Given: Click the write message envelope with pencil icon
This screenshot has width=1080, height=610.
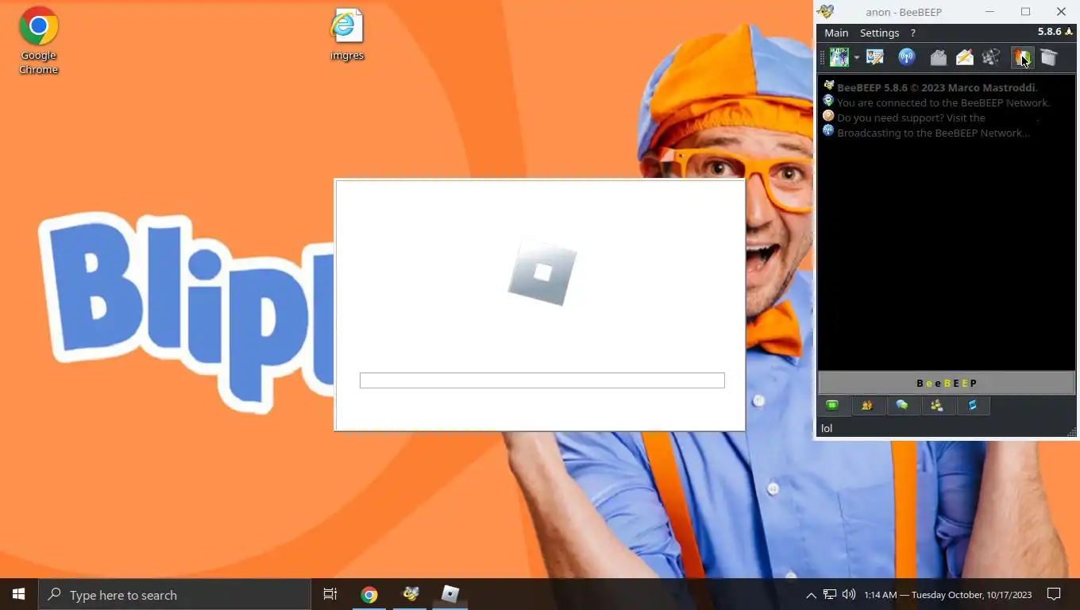Looking at the screenshot, I should point(965,57).
